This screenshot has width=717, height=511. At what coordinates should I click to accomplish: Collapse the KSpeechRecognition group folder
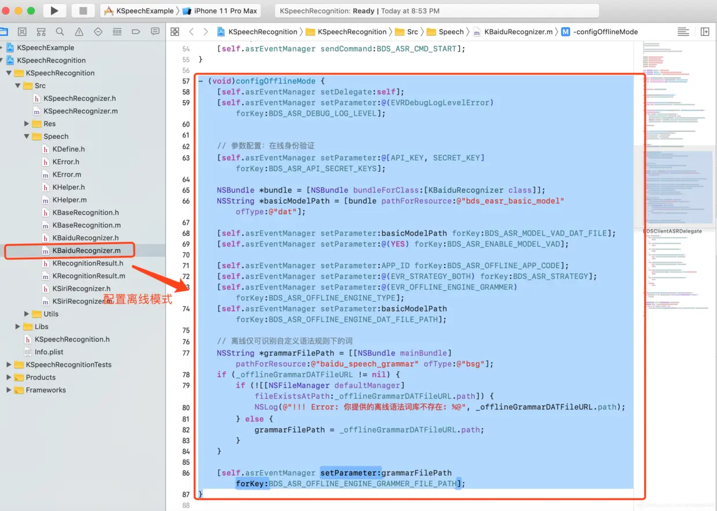pos(9,73)
